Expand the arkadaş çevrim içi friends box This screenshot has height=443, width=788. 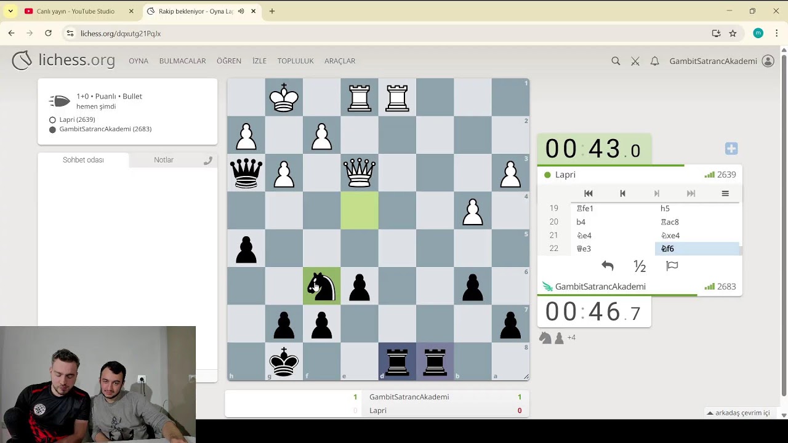(x=739, y=413)
